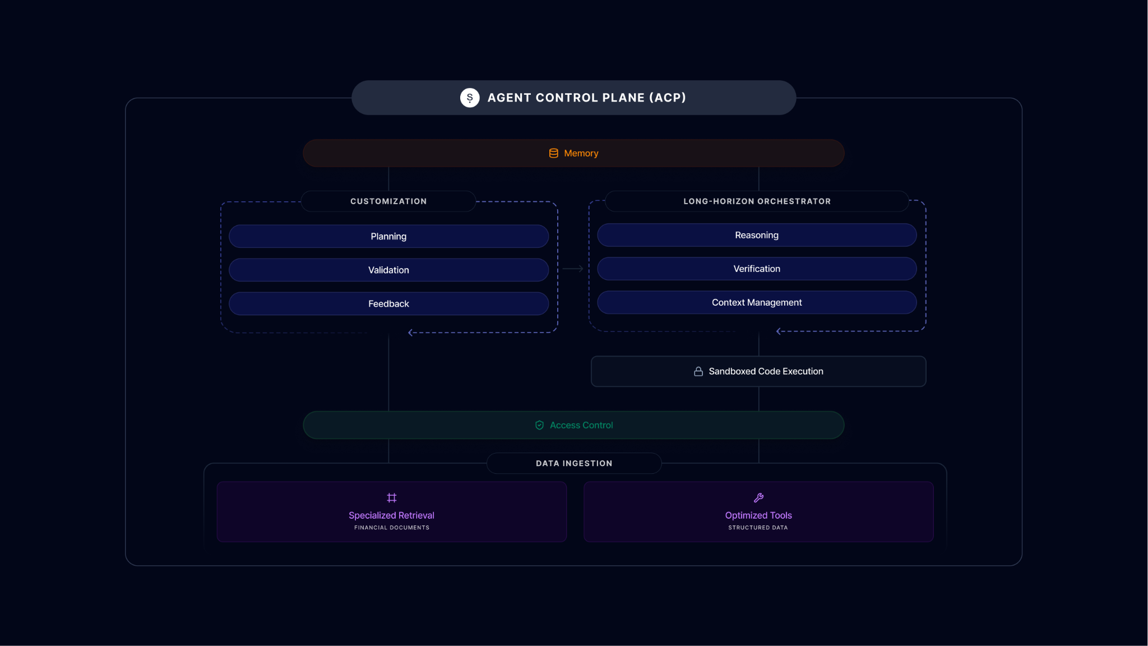
Task: Select the Feedback pill
Action: [x=388, y=303]
